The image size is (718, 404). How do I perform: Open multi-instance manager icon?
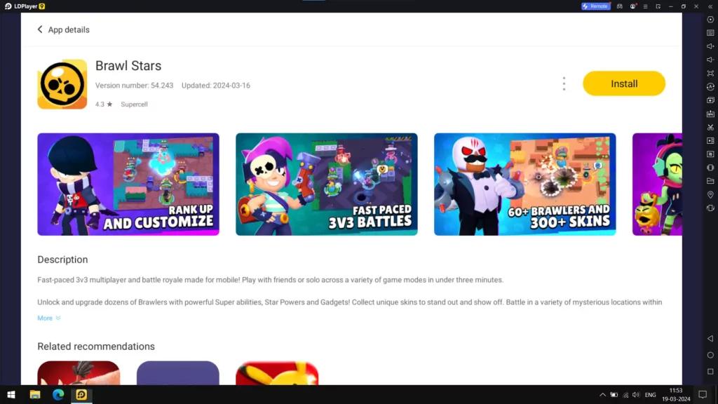click(x=710, y=100)
